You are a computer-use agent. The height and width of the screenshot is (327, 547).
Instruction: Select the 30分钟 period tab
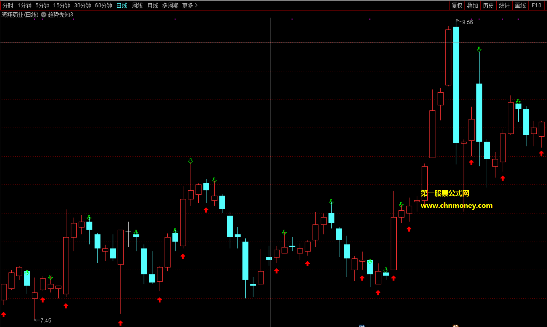pyautogui.click(x=83, y=5)
